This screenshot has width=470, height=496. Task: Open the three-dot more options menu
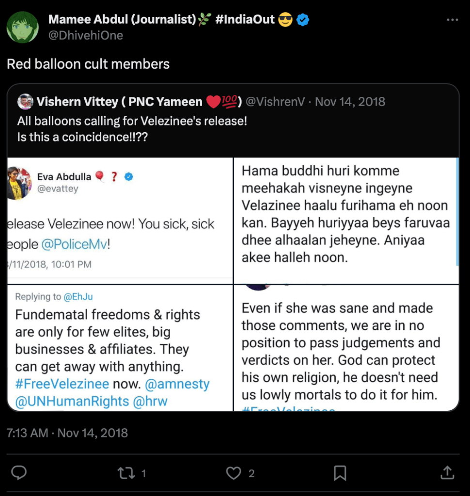tap(452, 20)
